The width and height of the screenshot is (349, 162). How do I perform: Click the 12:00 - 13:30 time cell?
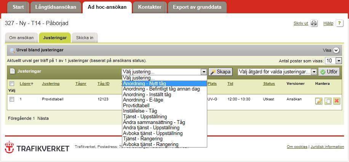[x=239, y=99]
